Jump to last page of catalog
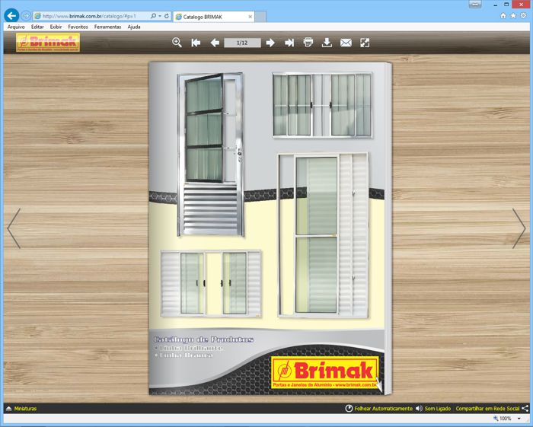Viewport: 533px width, 427px height. pos(289,43)
